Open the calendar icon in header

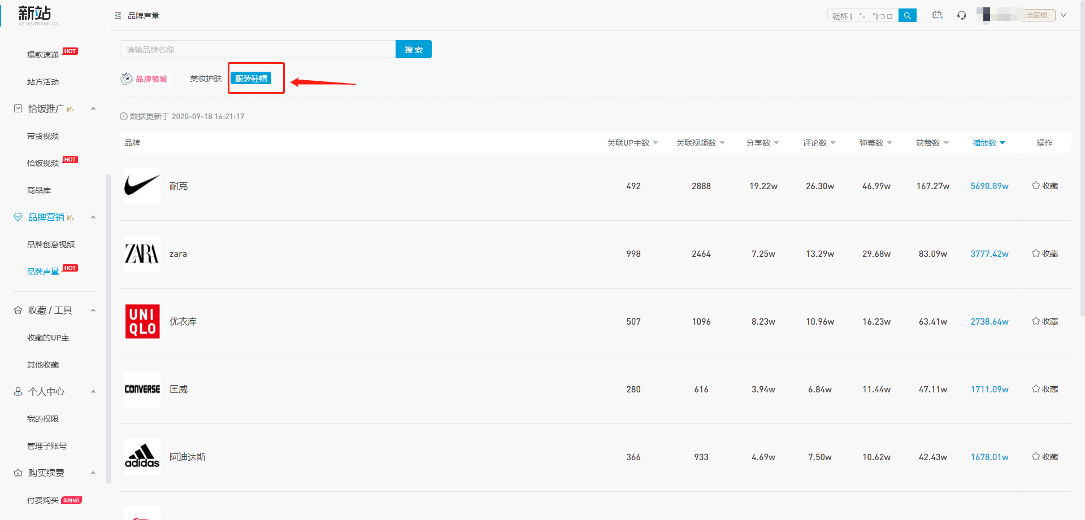[x=938, y=15]
